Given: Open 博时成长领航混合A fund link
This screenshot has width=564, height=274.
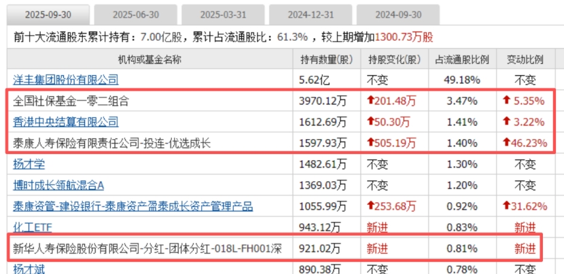Looking at the screenshot, I should click(58, 185).
